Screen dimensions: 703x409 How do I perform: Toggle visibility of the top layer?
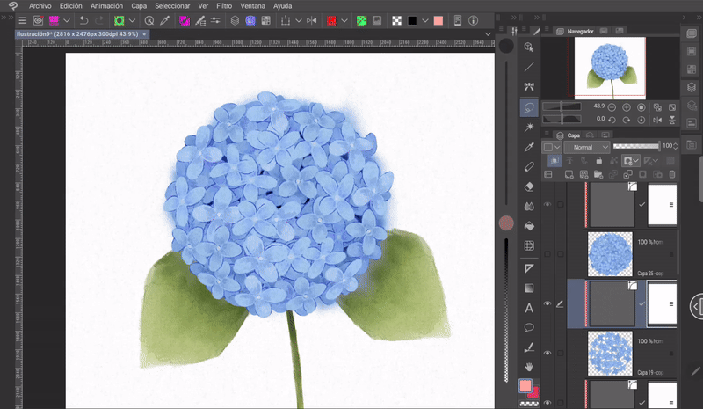click(x=548, y=204)
